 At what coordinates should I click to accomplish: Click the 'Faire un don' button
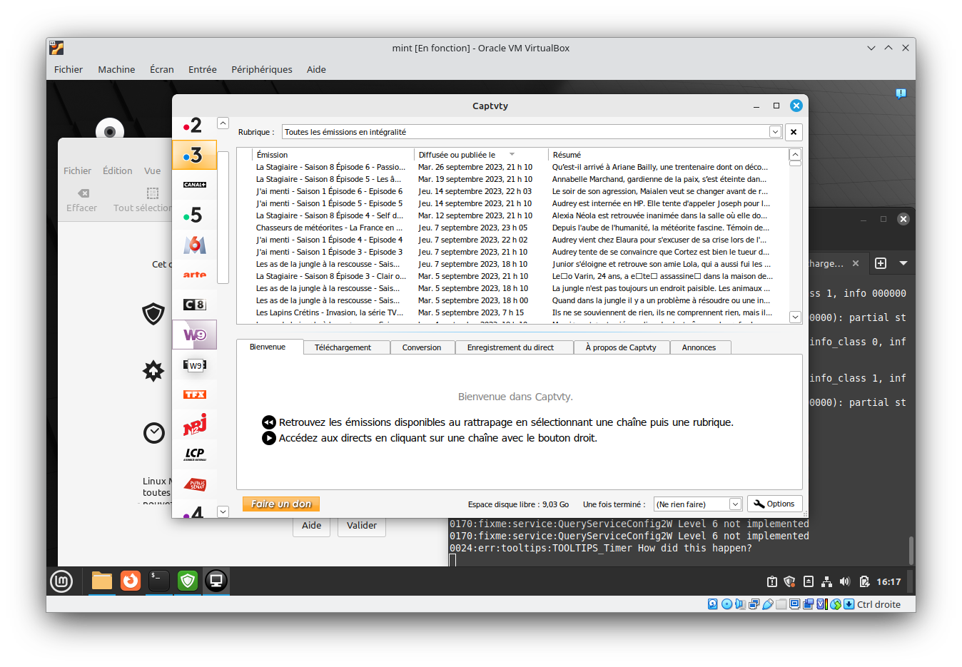[x=281, y=504]
